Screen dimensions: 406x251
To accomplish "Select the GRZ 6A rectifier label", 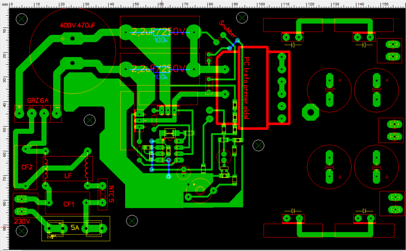I will click(38, 101).
